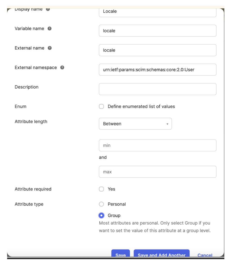
Task: Click the Variable name input field
Action: (158, 31)
